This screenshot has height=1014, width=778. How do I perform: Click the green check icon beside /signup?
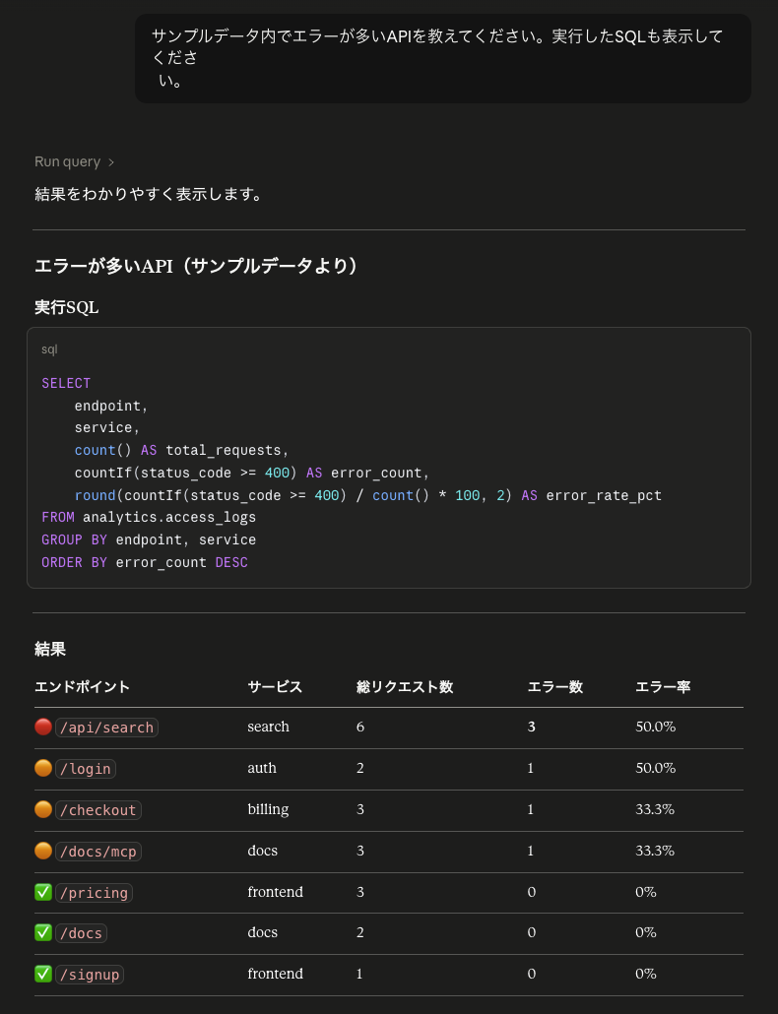click(43, 974)
